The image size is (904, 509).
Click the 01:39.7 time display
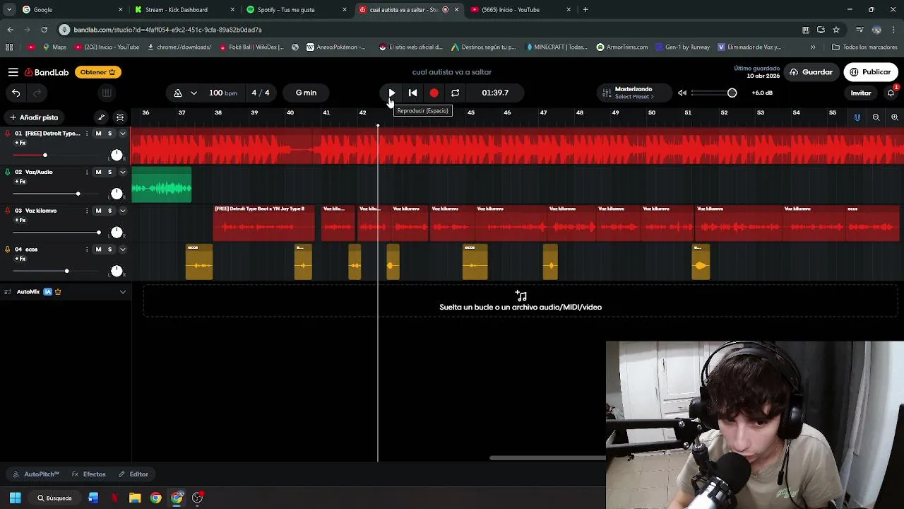pos(495,93)
